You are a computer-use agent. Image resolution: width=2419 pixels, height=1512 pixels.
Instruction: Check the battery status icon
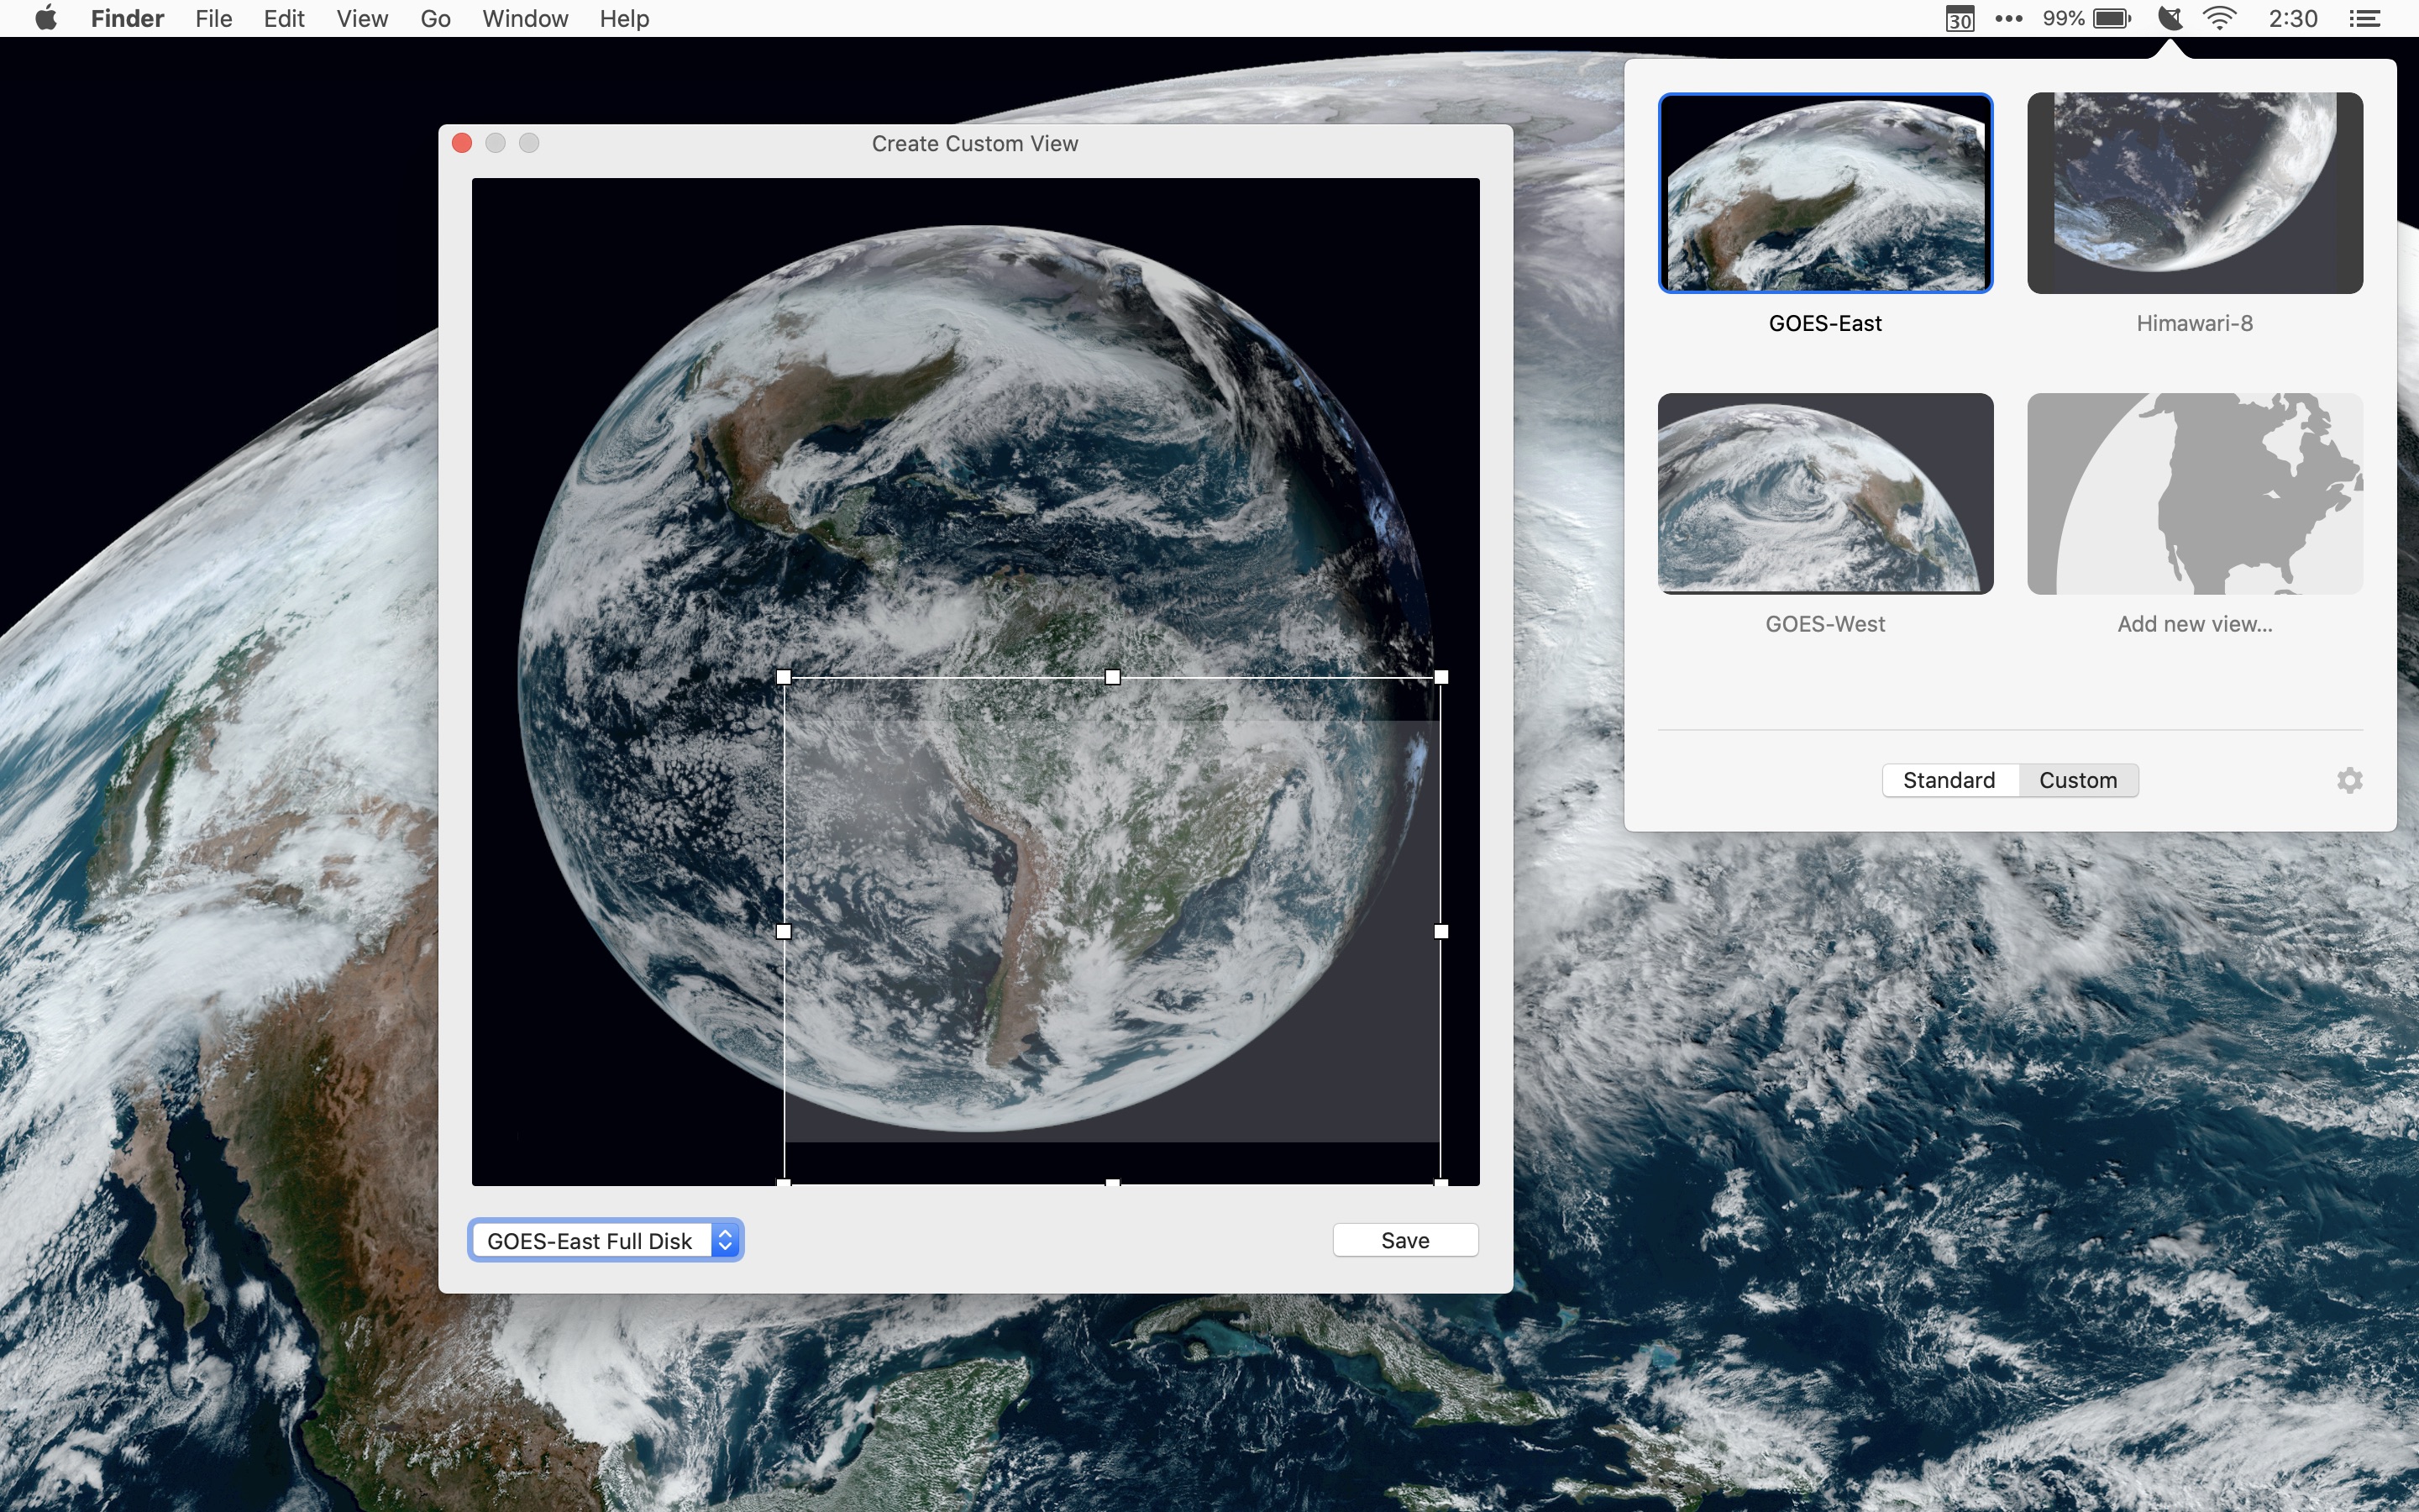click(x=2112, y=19)
